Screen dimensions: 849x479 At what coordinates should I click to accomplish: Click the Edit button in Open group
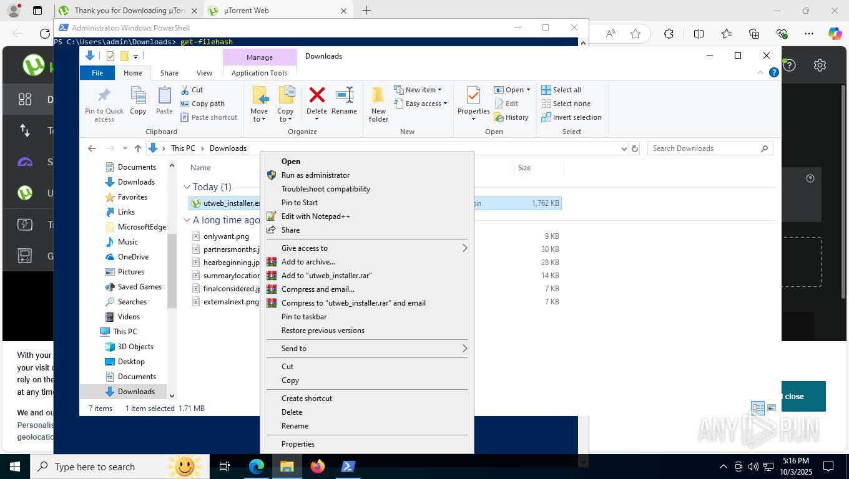pyautogui.click(x=506, y=104)
